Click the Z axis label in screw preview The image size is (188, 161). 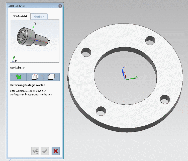pos(40,40)
